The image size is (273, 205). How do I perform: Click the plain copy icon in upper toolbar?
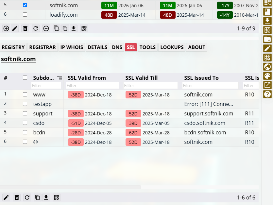point(65,28)
